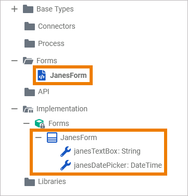
Task: Click the Connectors folder icon
Action: point(30,26)
